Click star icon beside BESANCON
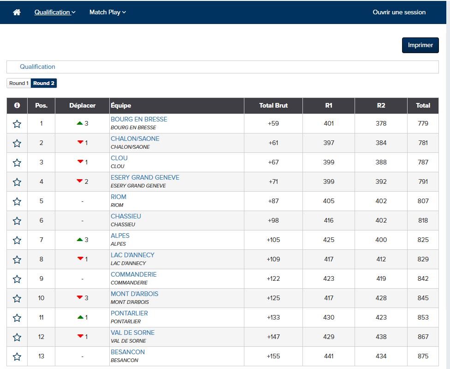 click(17, 357)
